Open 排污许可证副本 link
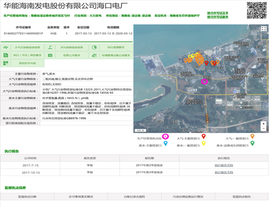The width and height of the screenshot is (269, 207). tap(218, 17)
